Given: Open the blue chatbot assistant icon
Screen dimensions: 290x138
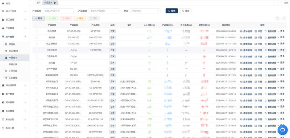Looking at the screenshot, I should click(282, 130).
